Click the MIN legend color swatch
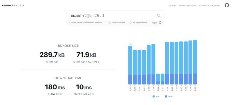The width and height of the screenshot is (232, 105). tap(154, 96)
